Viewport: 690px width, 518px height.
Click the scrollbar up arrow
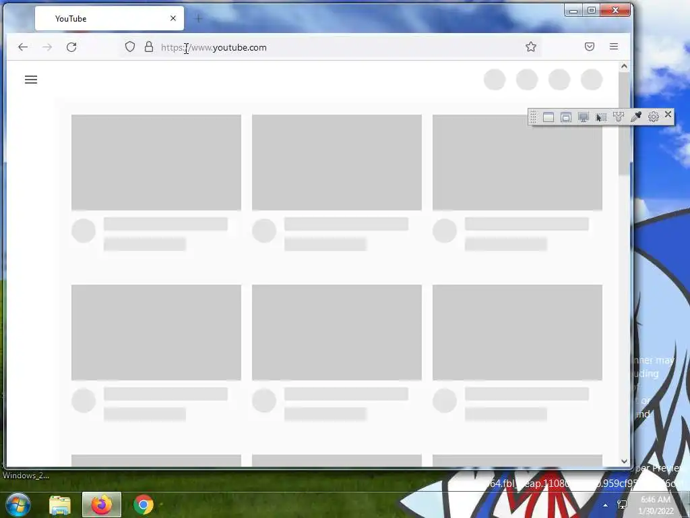[624, 66]
